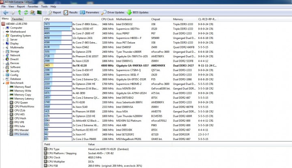The width and height of the screenshot is (292, 168).
Task: Sort by the CPU column header
Action: pyautogui.click(x=71, y=19)
